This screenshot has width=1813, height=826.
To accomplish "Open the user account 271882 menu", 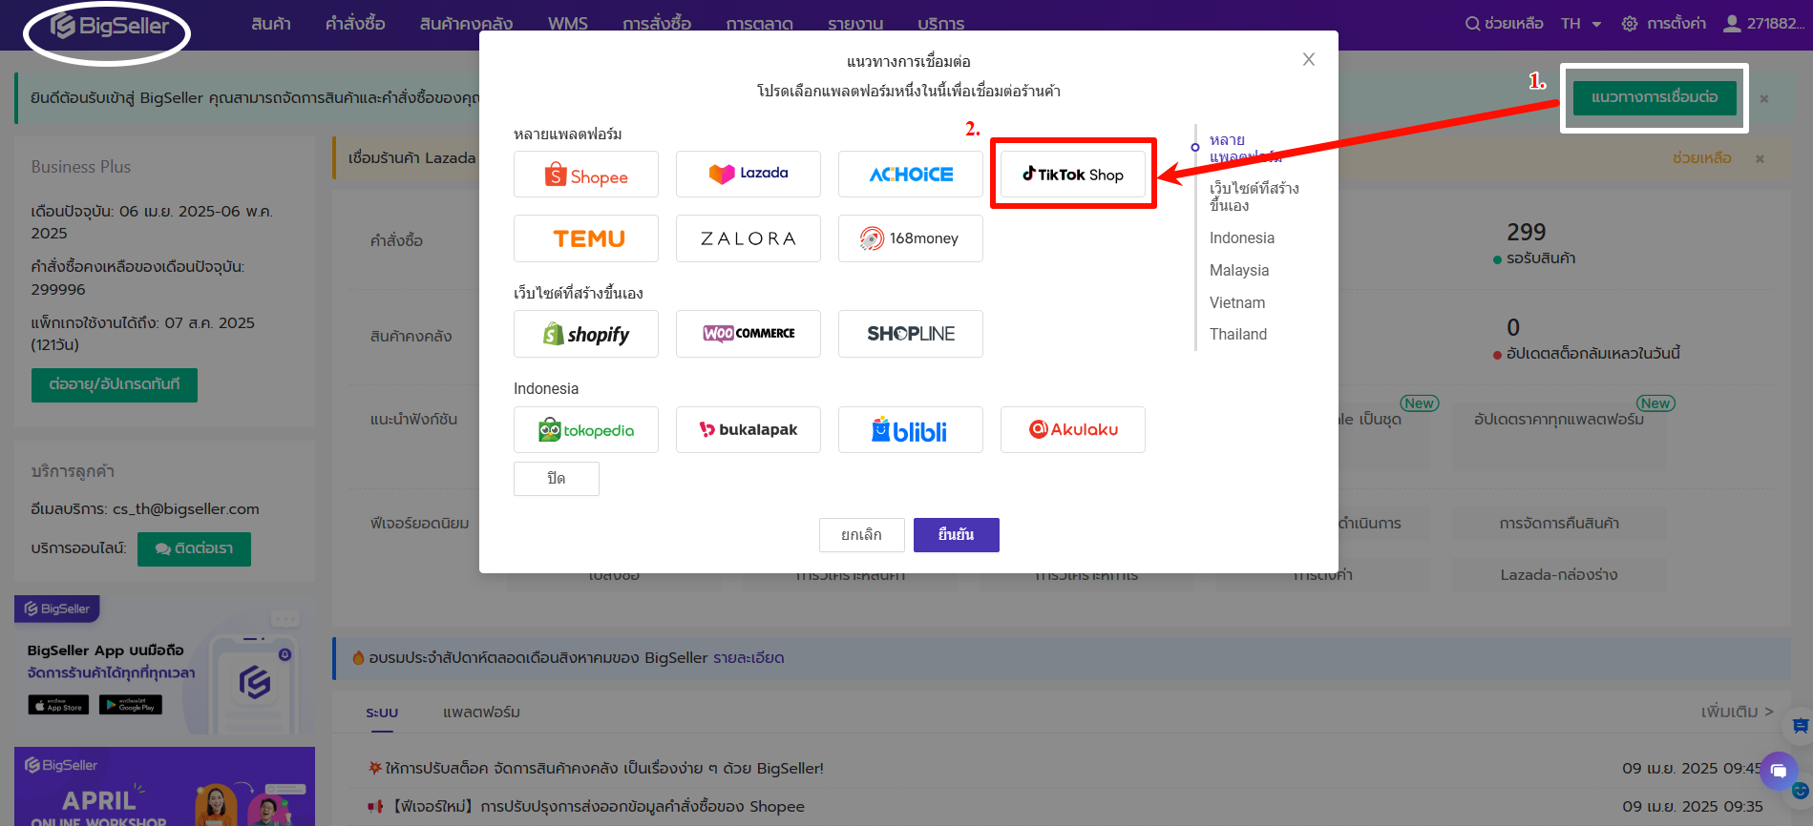I will click(x=1763, y=24).
